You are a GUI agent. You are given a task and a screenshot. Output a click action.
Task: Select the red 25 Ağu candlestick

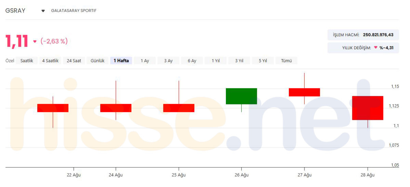click(x=179, y=108)
